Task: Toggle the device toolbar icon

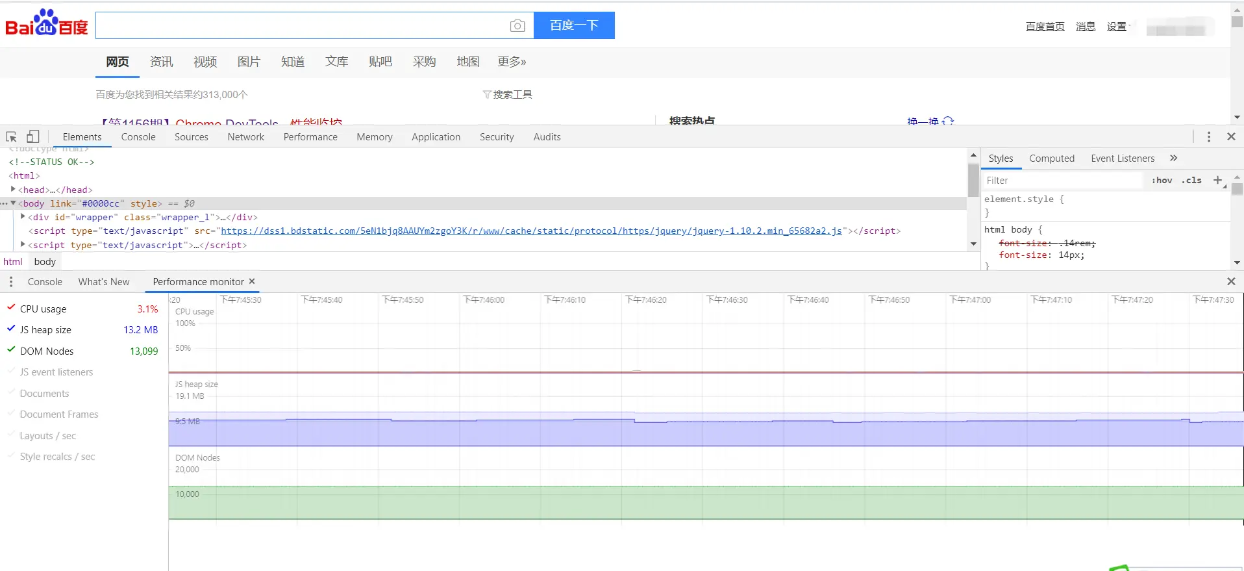Action: click(32, 136)
